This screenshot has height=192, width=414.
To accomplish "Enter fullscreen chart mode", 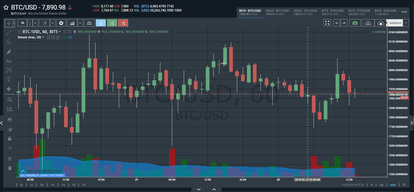I will click(327, 23).
